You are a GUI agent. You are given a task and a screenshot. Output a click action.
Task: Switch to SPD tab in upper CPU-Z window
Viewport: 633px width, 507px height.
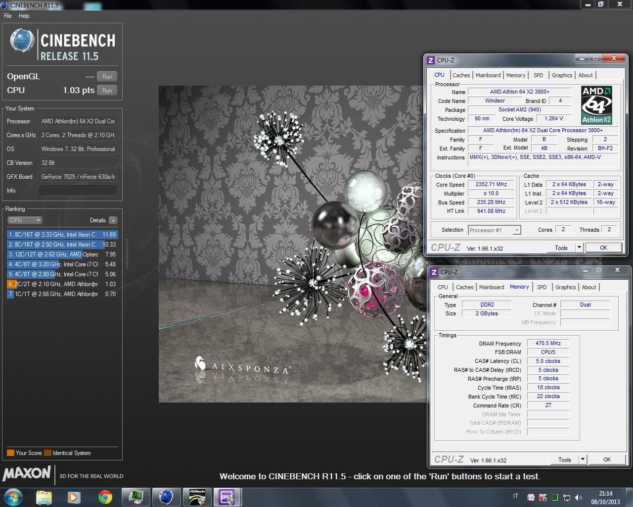539,75
